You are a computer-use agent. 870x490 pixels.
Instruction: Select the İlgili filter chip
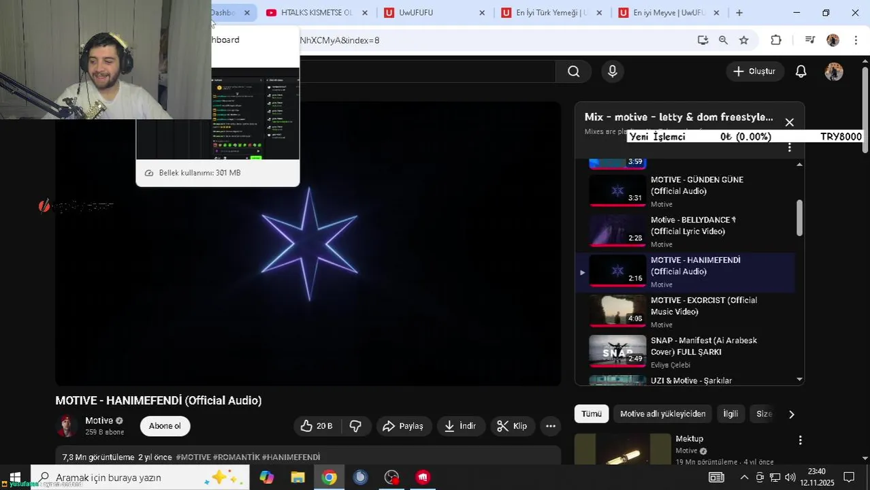point(730,414)
